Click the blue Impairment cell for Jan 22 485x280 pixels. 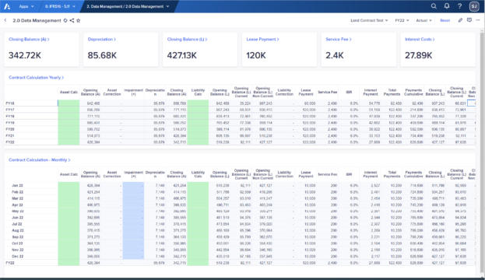pyautogui.click(x=133, y=185)
